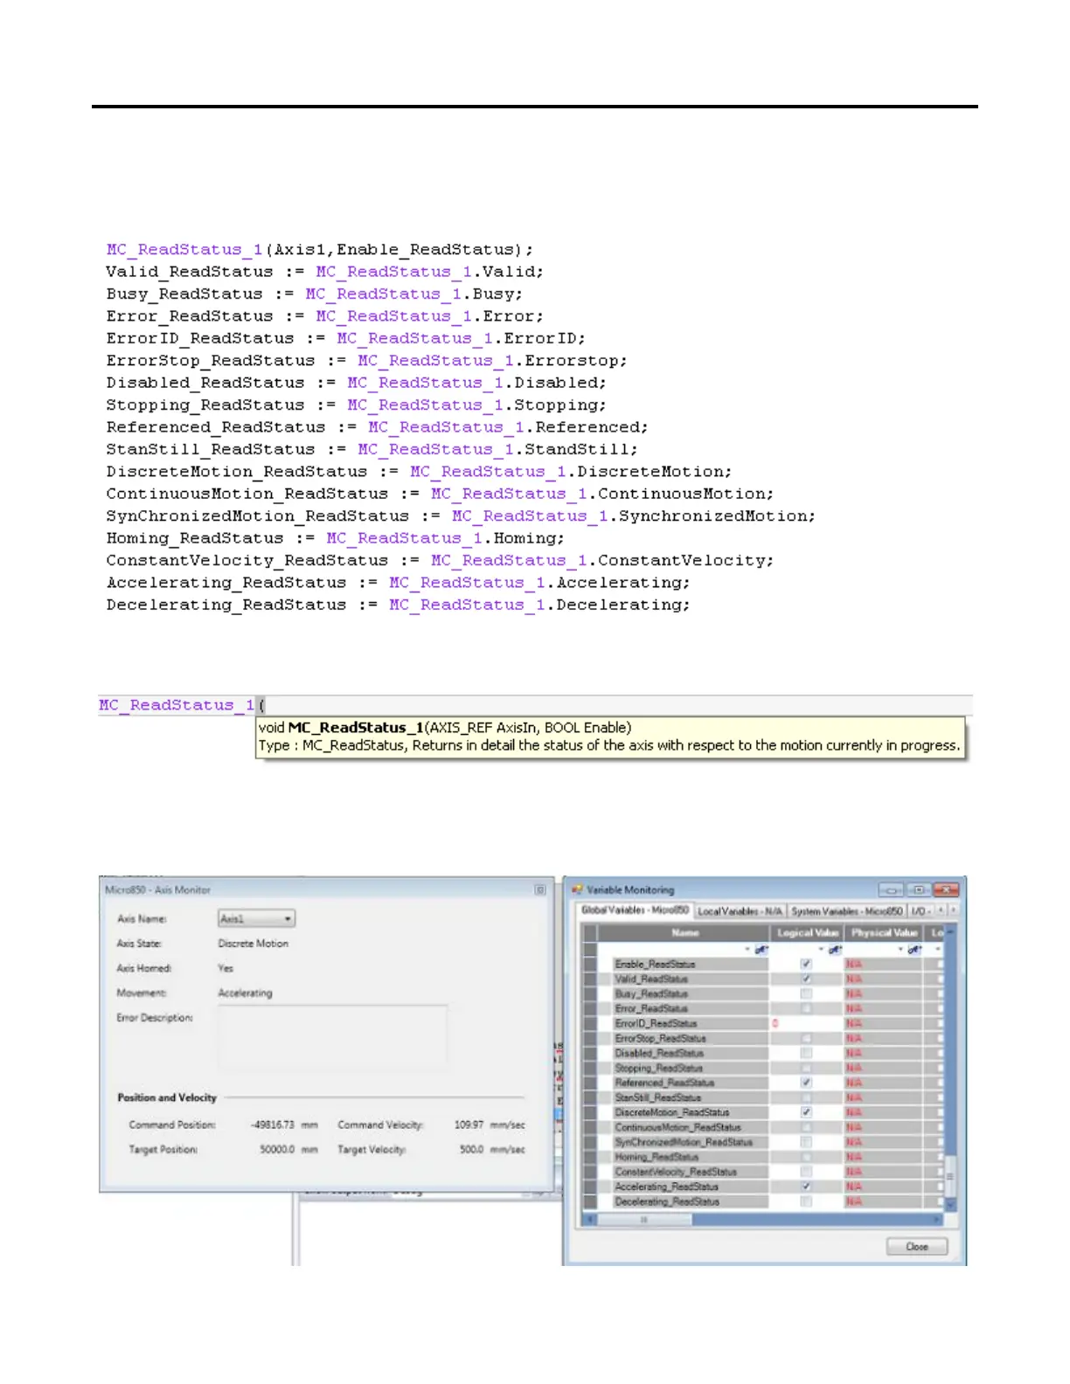The image size is (1070, 1384).
Task: Click the Physical Value column filter icon
Action: (x=914, y=950)
